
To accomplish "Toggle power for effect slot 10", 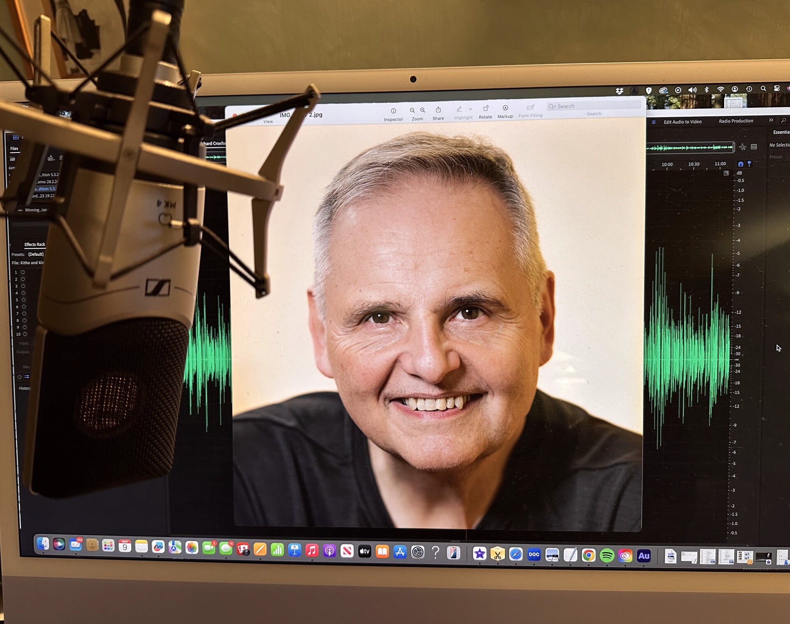I will (x=25, y=334).
